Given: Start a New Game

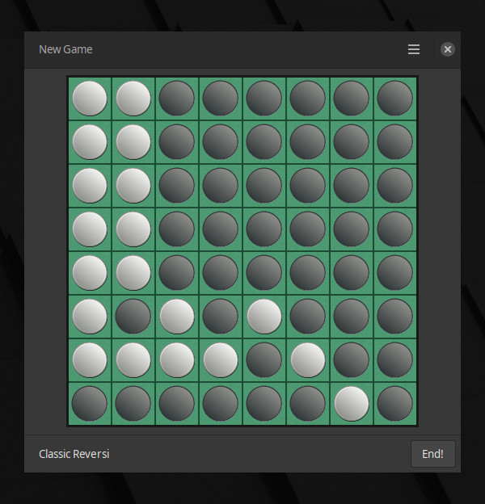Looking at the screenshot, I should pyautogui.click(x=65, y=49).
